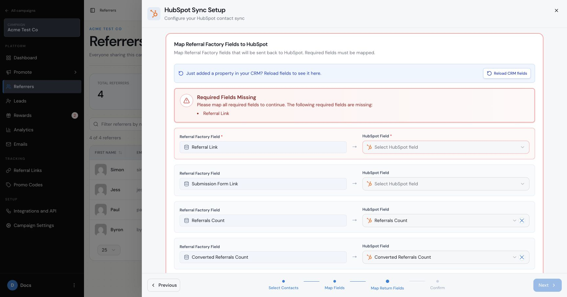Click the Rewards notification badge showing 2
Image resolution: width=567 pixels, height=297 pixels.
point(75,115)
